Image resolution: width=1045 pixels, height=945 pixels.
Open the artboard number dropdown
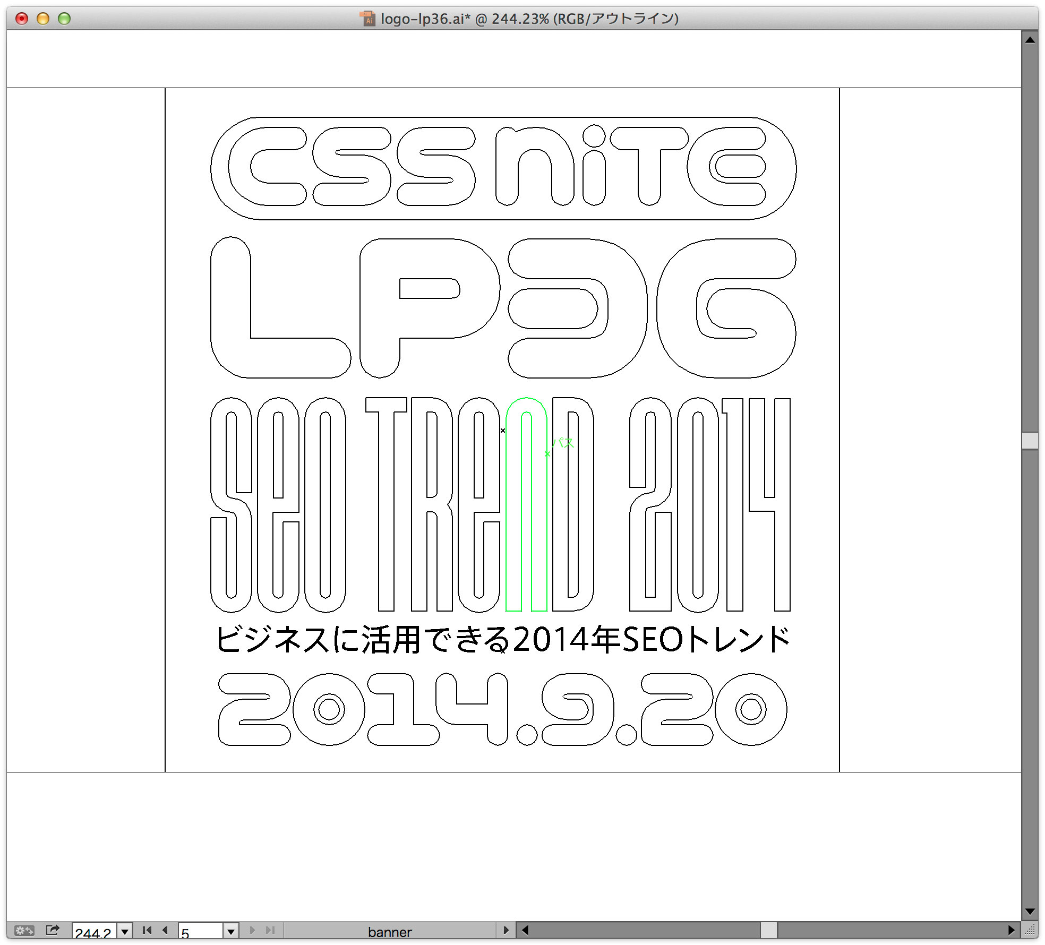click(x=231, y=931)
